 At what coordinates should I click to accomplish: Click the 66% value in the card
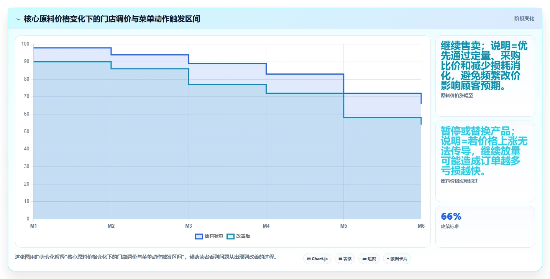point(451,216)
